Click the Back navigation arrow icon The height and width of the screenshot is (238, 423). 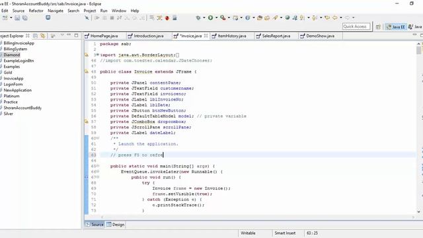tap(335, 18)
